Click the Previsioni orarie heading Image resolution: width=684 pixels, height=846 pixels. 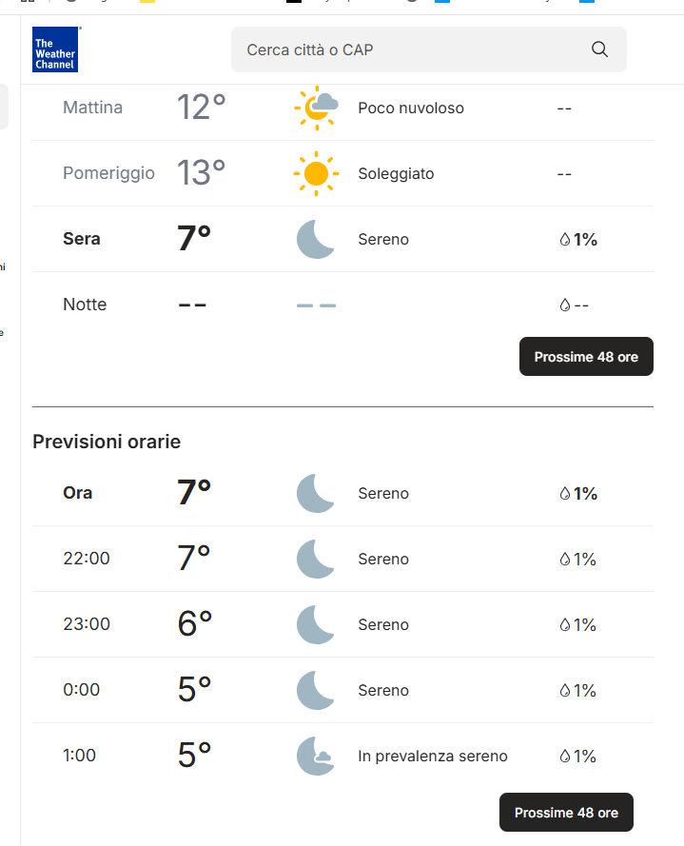click(x=107, y=442)
